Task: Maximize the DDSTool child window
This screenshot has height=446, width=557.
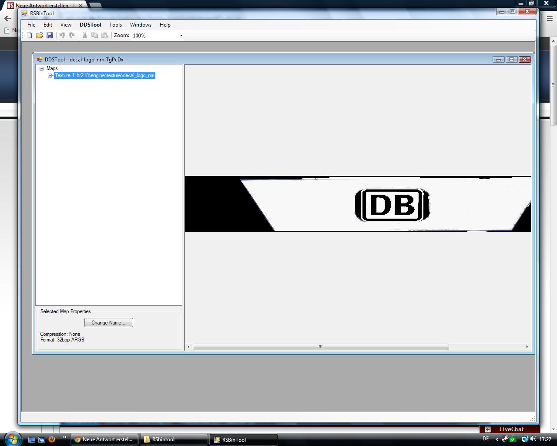Action: (511, 60)
